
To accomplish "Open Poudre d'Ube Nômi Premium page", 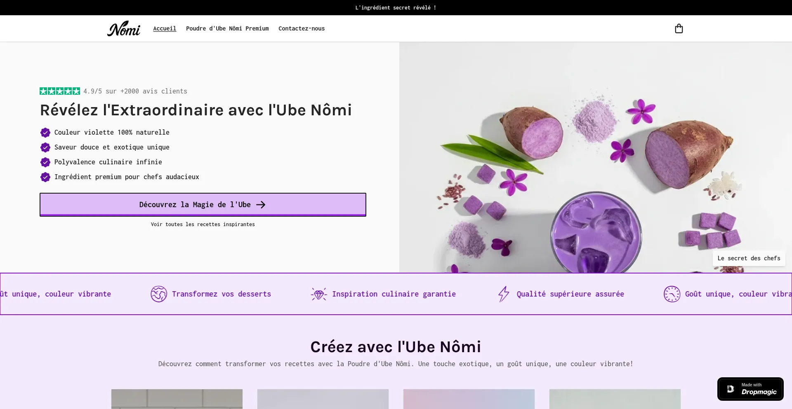I will click(227, 28).
